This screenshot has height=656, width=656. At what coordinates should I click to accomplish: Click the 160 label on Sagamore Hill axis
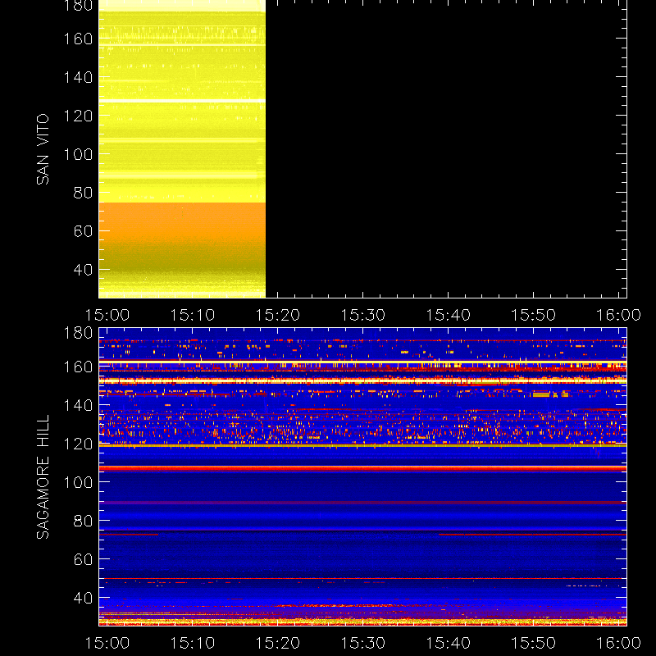coord(78,367)
